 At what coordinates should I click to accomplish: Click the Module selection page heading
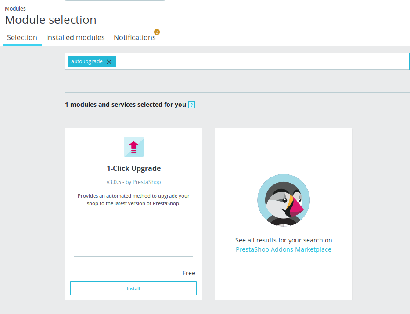(x=51, y=20)
